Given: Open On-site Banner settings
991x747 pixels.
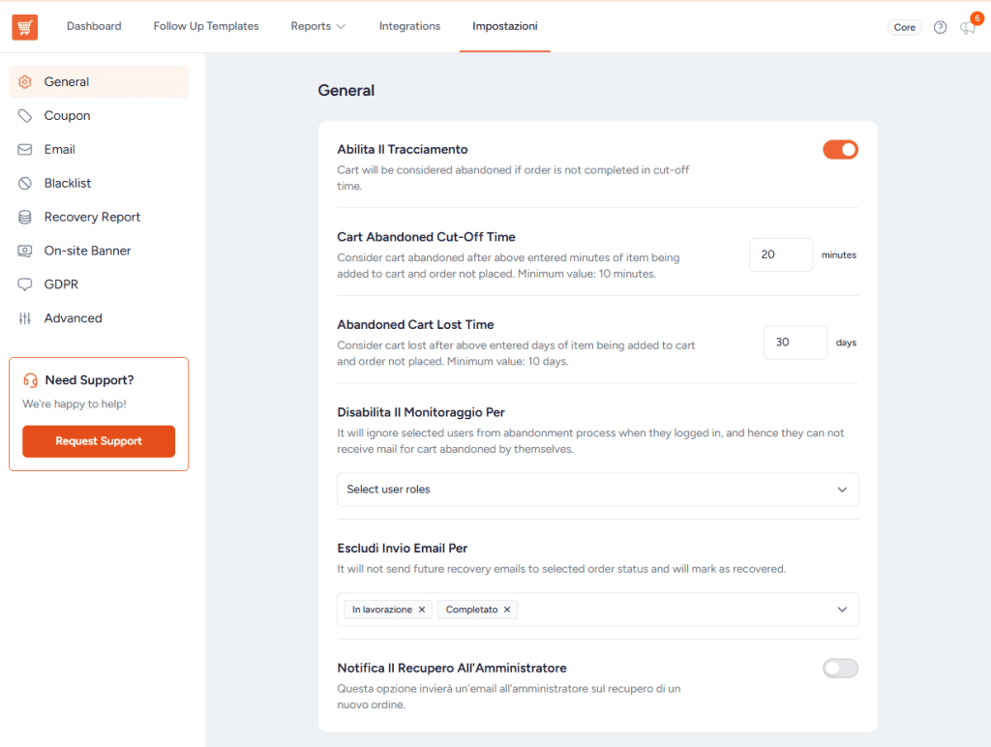Looking at the screenshot, I should coord(99,251).
